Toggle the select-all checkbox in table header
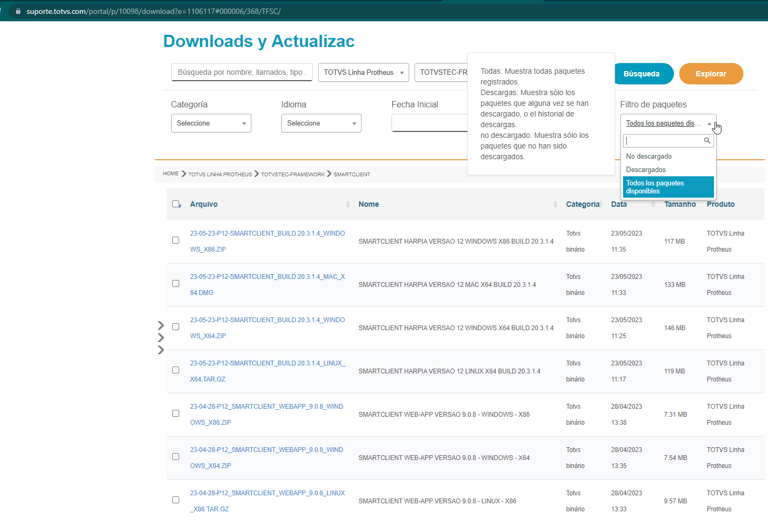The height and width of the screenshot is (522, 768). (x=176, y=204)
